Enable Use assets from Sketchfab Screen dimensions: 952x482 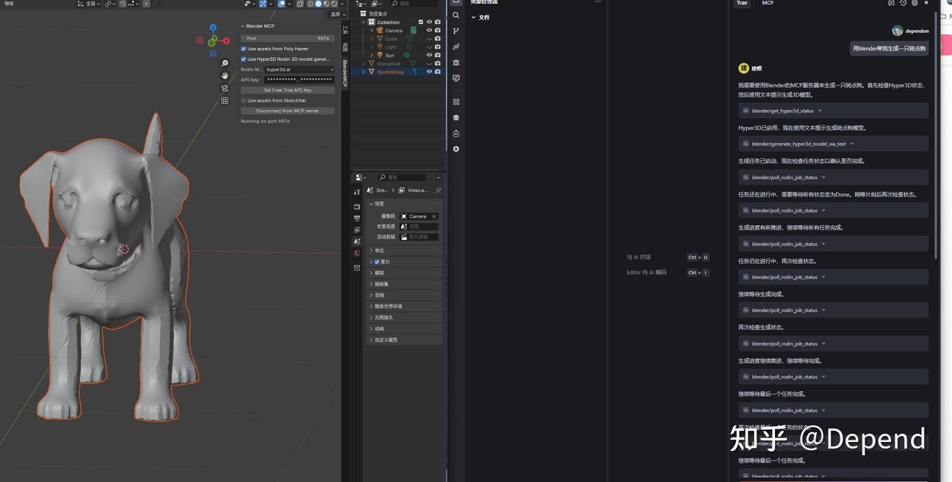point(243,100)
